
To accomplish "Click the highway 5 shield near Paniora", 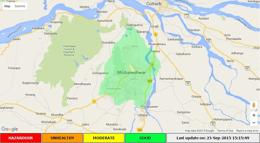I will click(x=94, y=102).
